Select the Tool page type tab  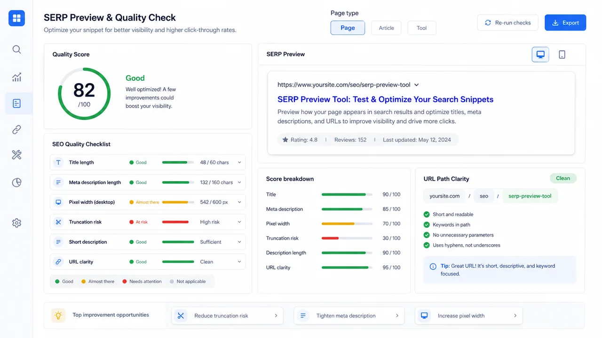tap(422, 28)
